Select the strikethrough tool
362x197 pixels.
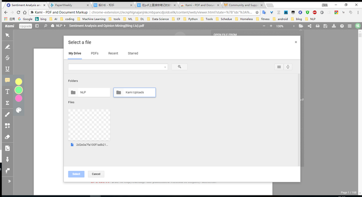[8, 58]
